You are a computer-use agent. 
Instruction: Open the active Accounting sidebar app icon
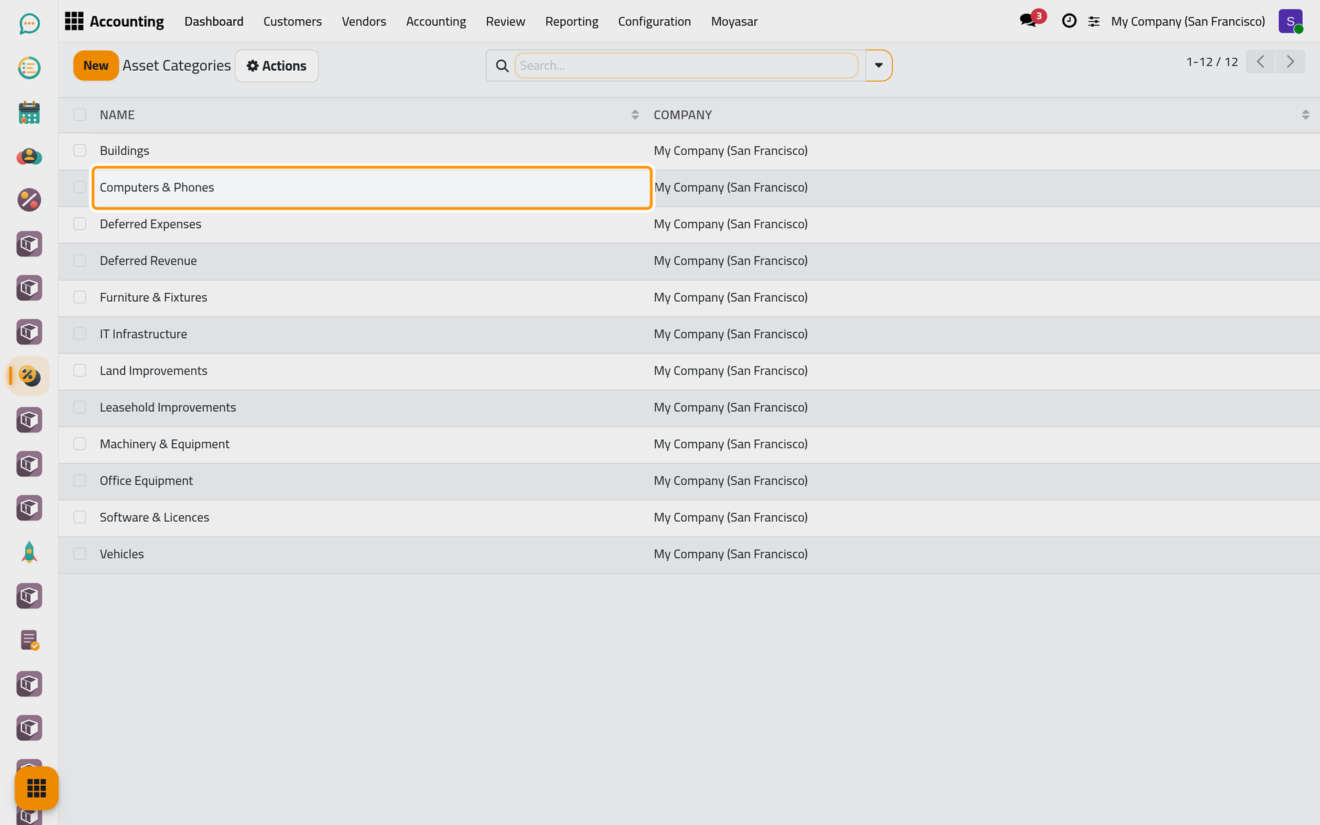pyautogui.click(x=29, y=376)
